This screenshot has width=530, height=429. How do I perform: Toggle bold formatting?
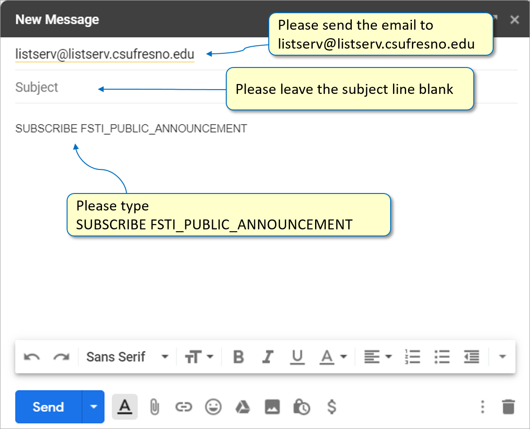239,357
